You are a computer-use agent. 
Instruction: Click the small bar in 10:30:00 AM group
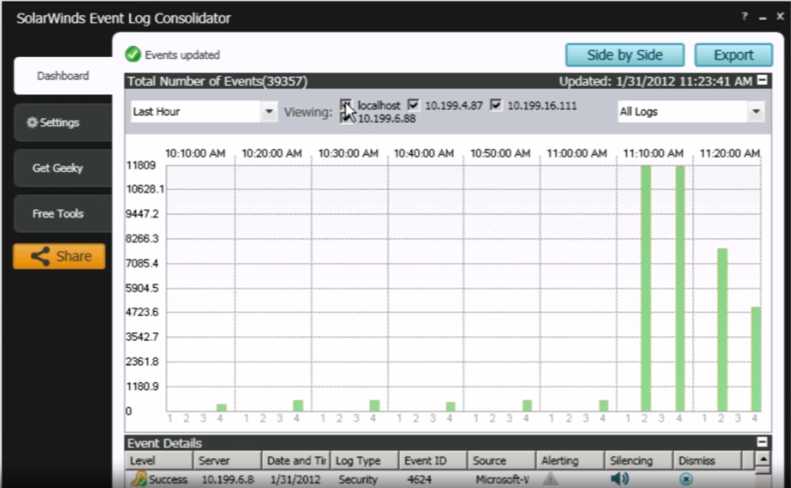pos(374,405)
